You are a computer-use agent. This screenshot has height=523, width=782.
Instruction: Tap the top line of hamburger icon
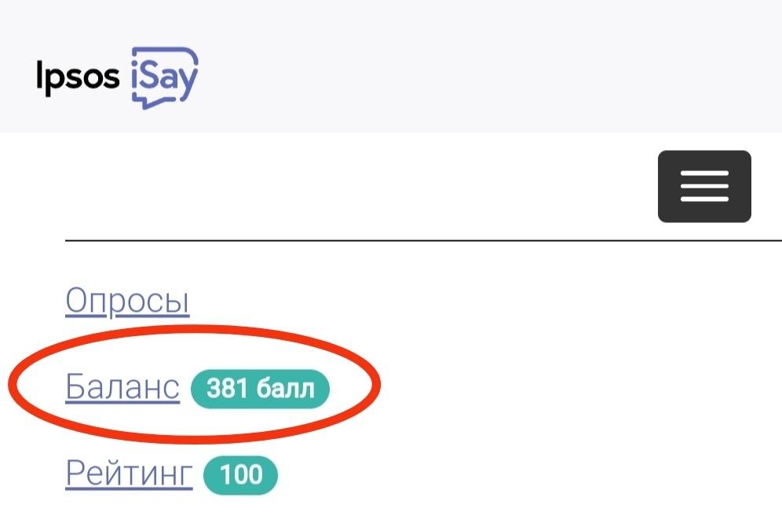704,174
